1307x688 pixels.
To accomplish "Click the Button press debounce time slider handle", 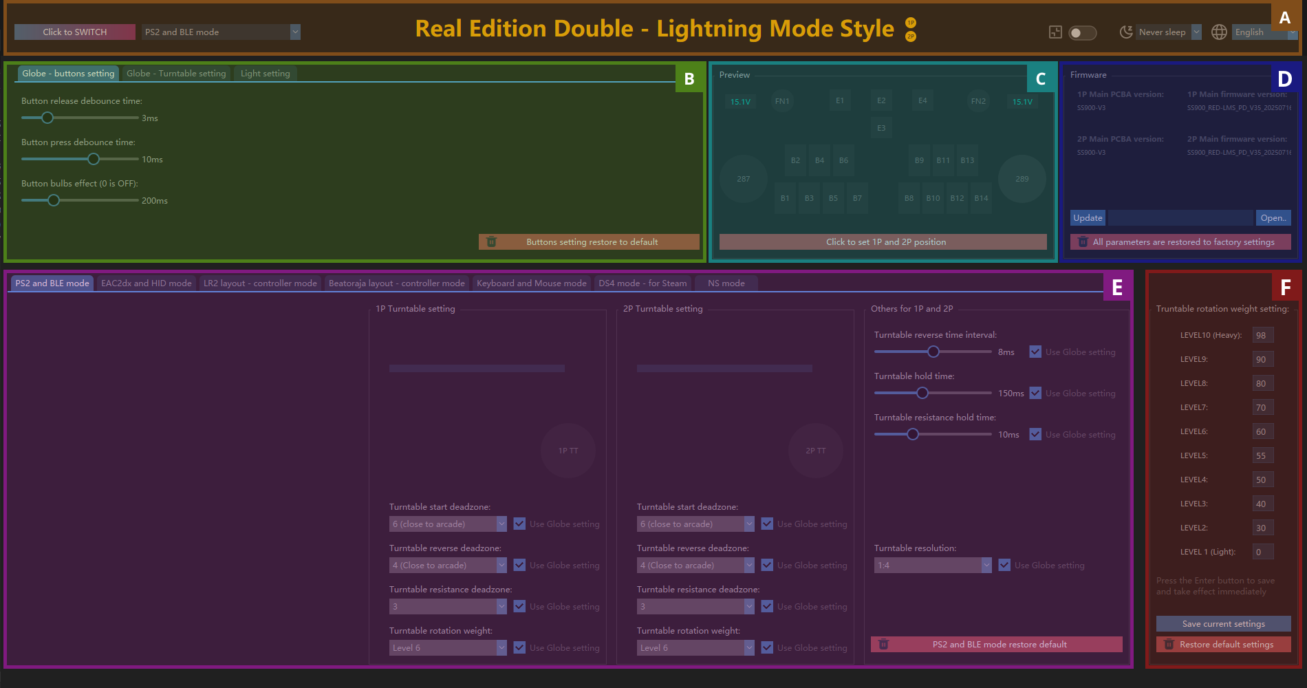I will coord(94,159).
